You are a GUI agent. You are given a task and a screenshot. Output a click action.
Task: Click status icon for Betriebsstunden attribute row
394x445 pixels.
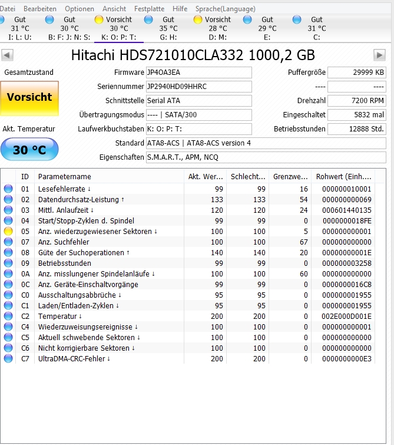tap(8, 263)
